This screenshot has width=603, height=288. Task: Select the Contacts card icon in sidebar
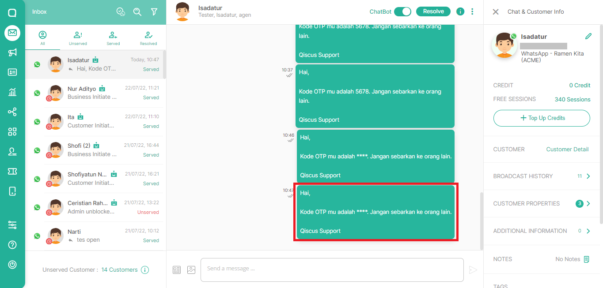12,73
